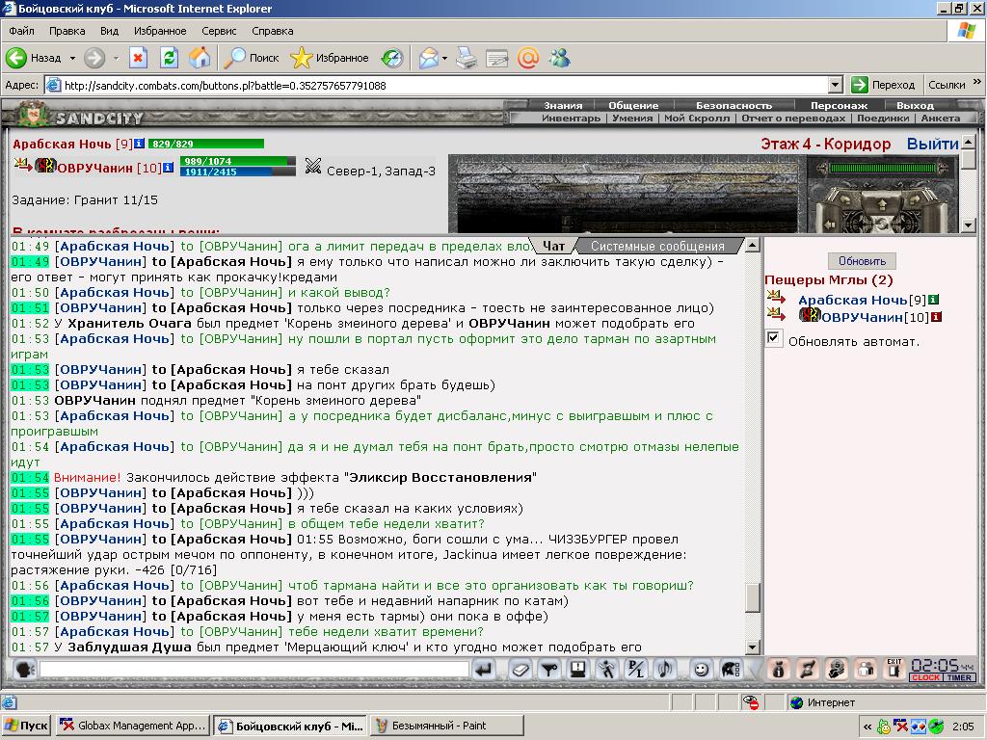
Task: Open the smiley emoticons picker
Action: pos(701,670)
